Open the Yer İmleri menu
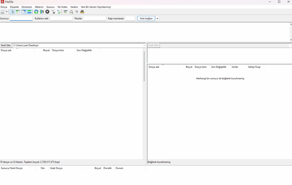This screenshot has width=292, height=185. [x=62, y=7]
